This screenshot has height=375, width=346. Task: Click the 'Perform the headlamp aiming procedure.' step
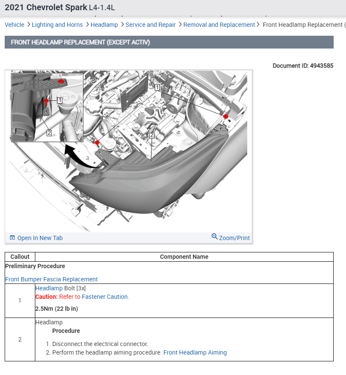coord(107,352)
